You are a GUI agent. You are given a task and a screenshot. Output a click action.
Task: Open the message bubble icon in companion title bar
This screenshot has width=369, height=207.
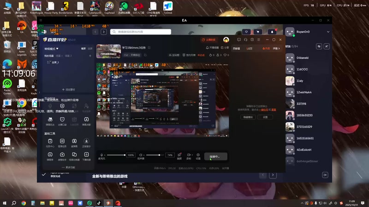click(239, 40)
